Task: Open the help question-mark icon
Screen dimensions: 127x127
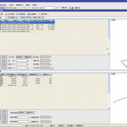Action: tap(76, 8)
